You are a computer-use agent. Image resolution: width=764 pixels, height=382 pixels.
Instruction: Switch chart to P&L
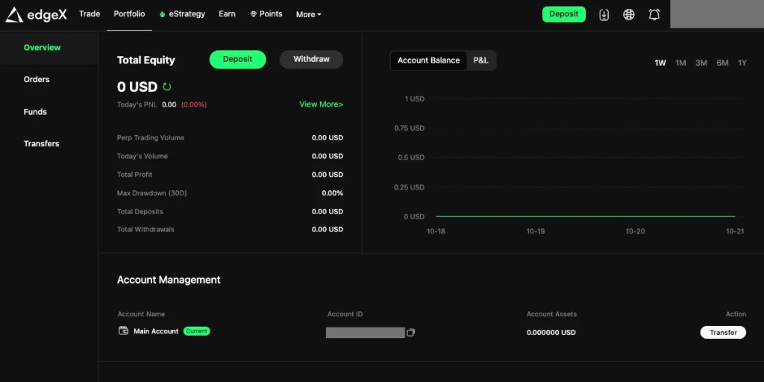tap(481, 60)
